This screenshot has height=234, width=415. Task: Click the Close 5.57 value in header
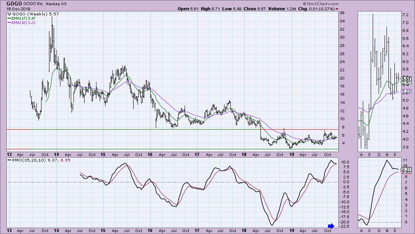(x=255, y=9)
